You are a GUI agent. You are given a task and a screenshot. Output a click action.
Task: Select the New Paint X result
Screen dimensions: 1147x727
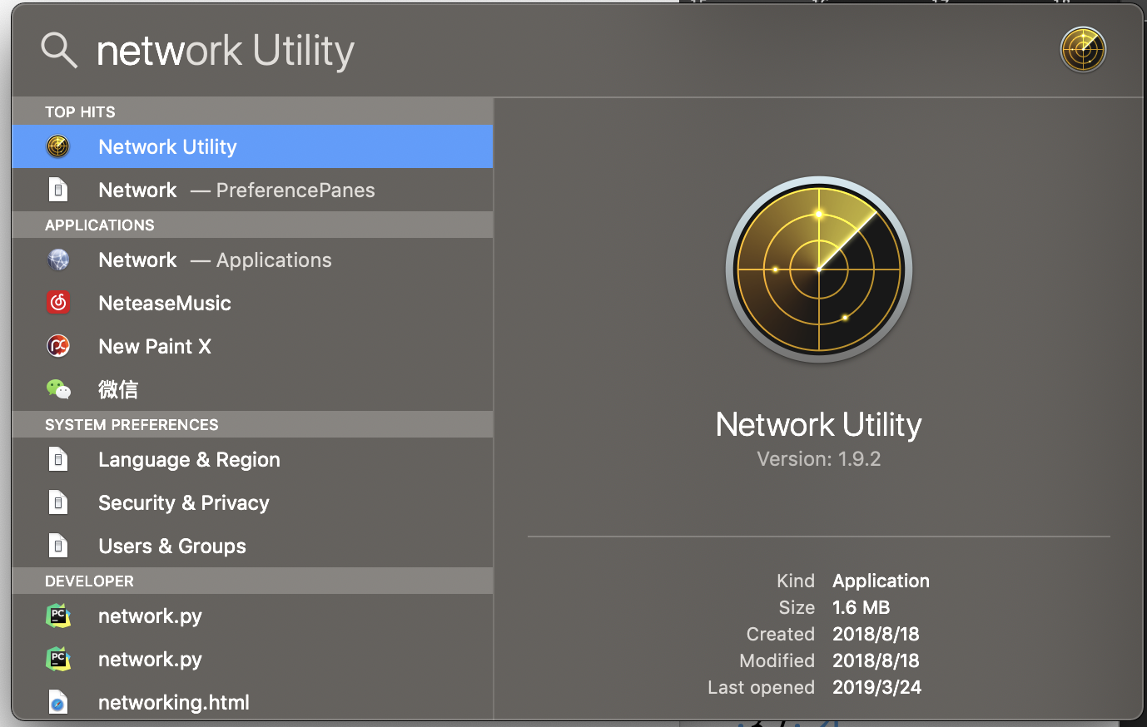tap(252, 346)
